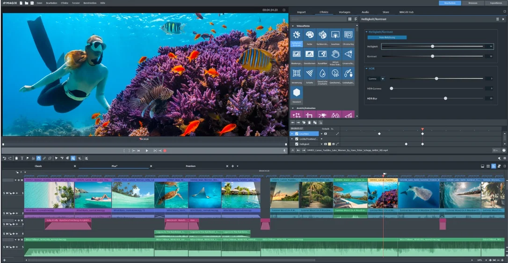Image resolution: width=508 pixels, height=263 pixels.
Task: Click the Brennen button at top right
Action: click(472, 3)
